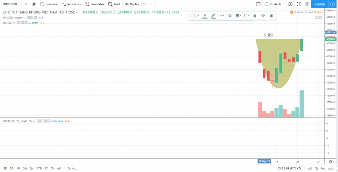Delete the selected drawing with trash icon

click(271, 16)
